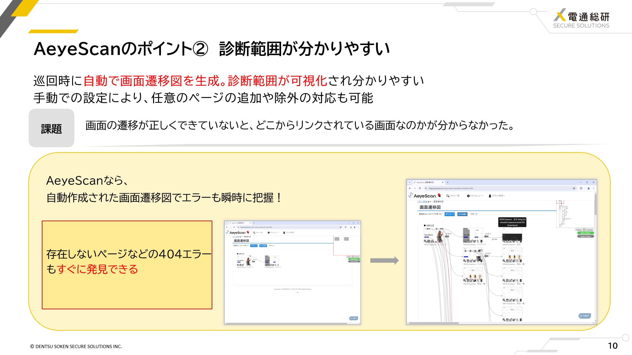This screenshot has width=632, height=355.
Task: Click the magnifier icon on node 18615.Essence
Action: [504, 300]
